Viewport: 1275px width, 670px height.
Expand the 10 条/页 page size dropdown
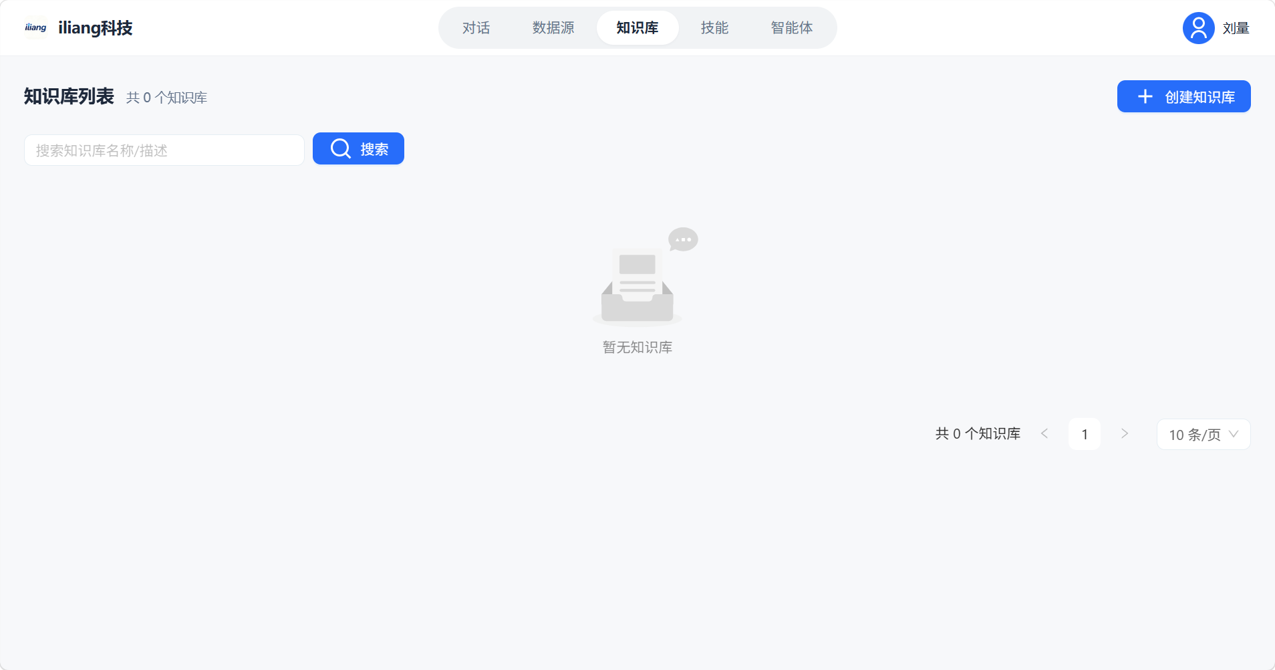click(1203, 435)
